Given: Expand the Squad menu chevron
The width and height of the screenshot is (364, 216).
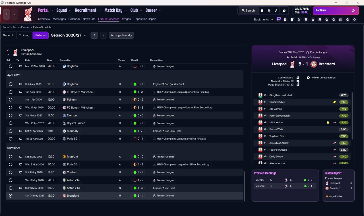Looking at the screenshot, I should pos(70,11).
